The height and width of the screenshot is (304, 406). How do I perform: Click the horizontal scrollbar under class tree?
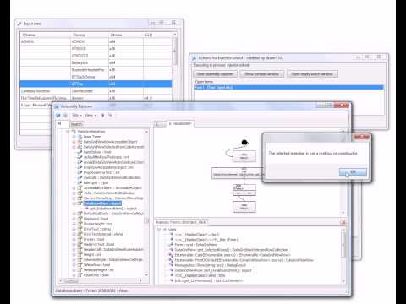[101, 280]
